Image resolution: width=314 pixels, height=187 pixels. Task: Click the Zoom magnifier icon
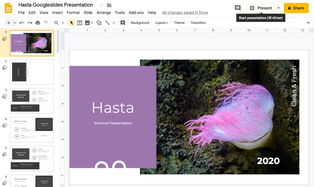(x=57, y=23)
